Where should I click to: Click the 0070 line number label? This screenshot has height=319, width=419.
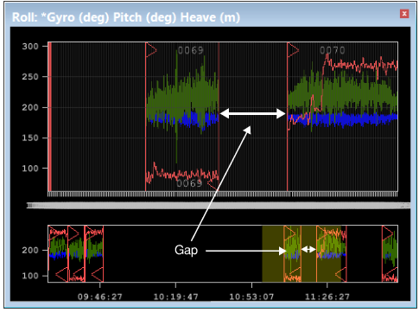(333, 50)
